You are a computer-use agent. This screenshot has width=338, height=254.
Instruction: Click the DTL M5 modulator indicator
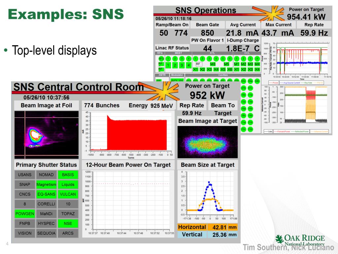coord(226,64)
